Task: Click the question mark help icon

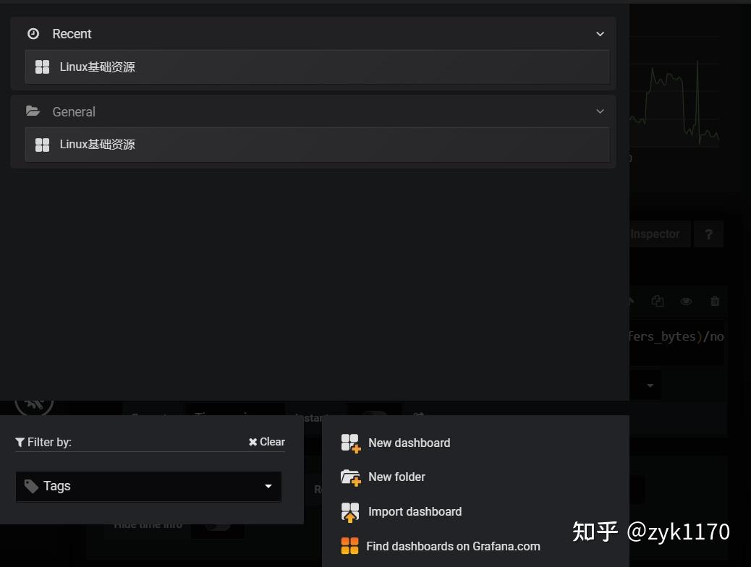Action: pos(708,234)
